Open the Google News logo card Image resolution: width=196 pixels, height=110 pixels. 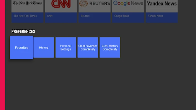128,4
